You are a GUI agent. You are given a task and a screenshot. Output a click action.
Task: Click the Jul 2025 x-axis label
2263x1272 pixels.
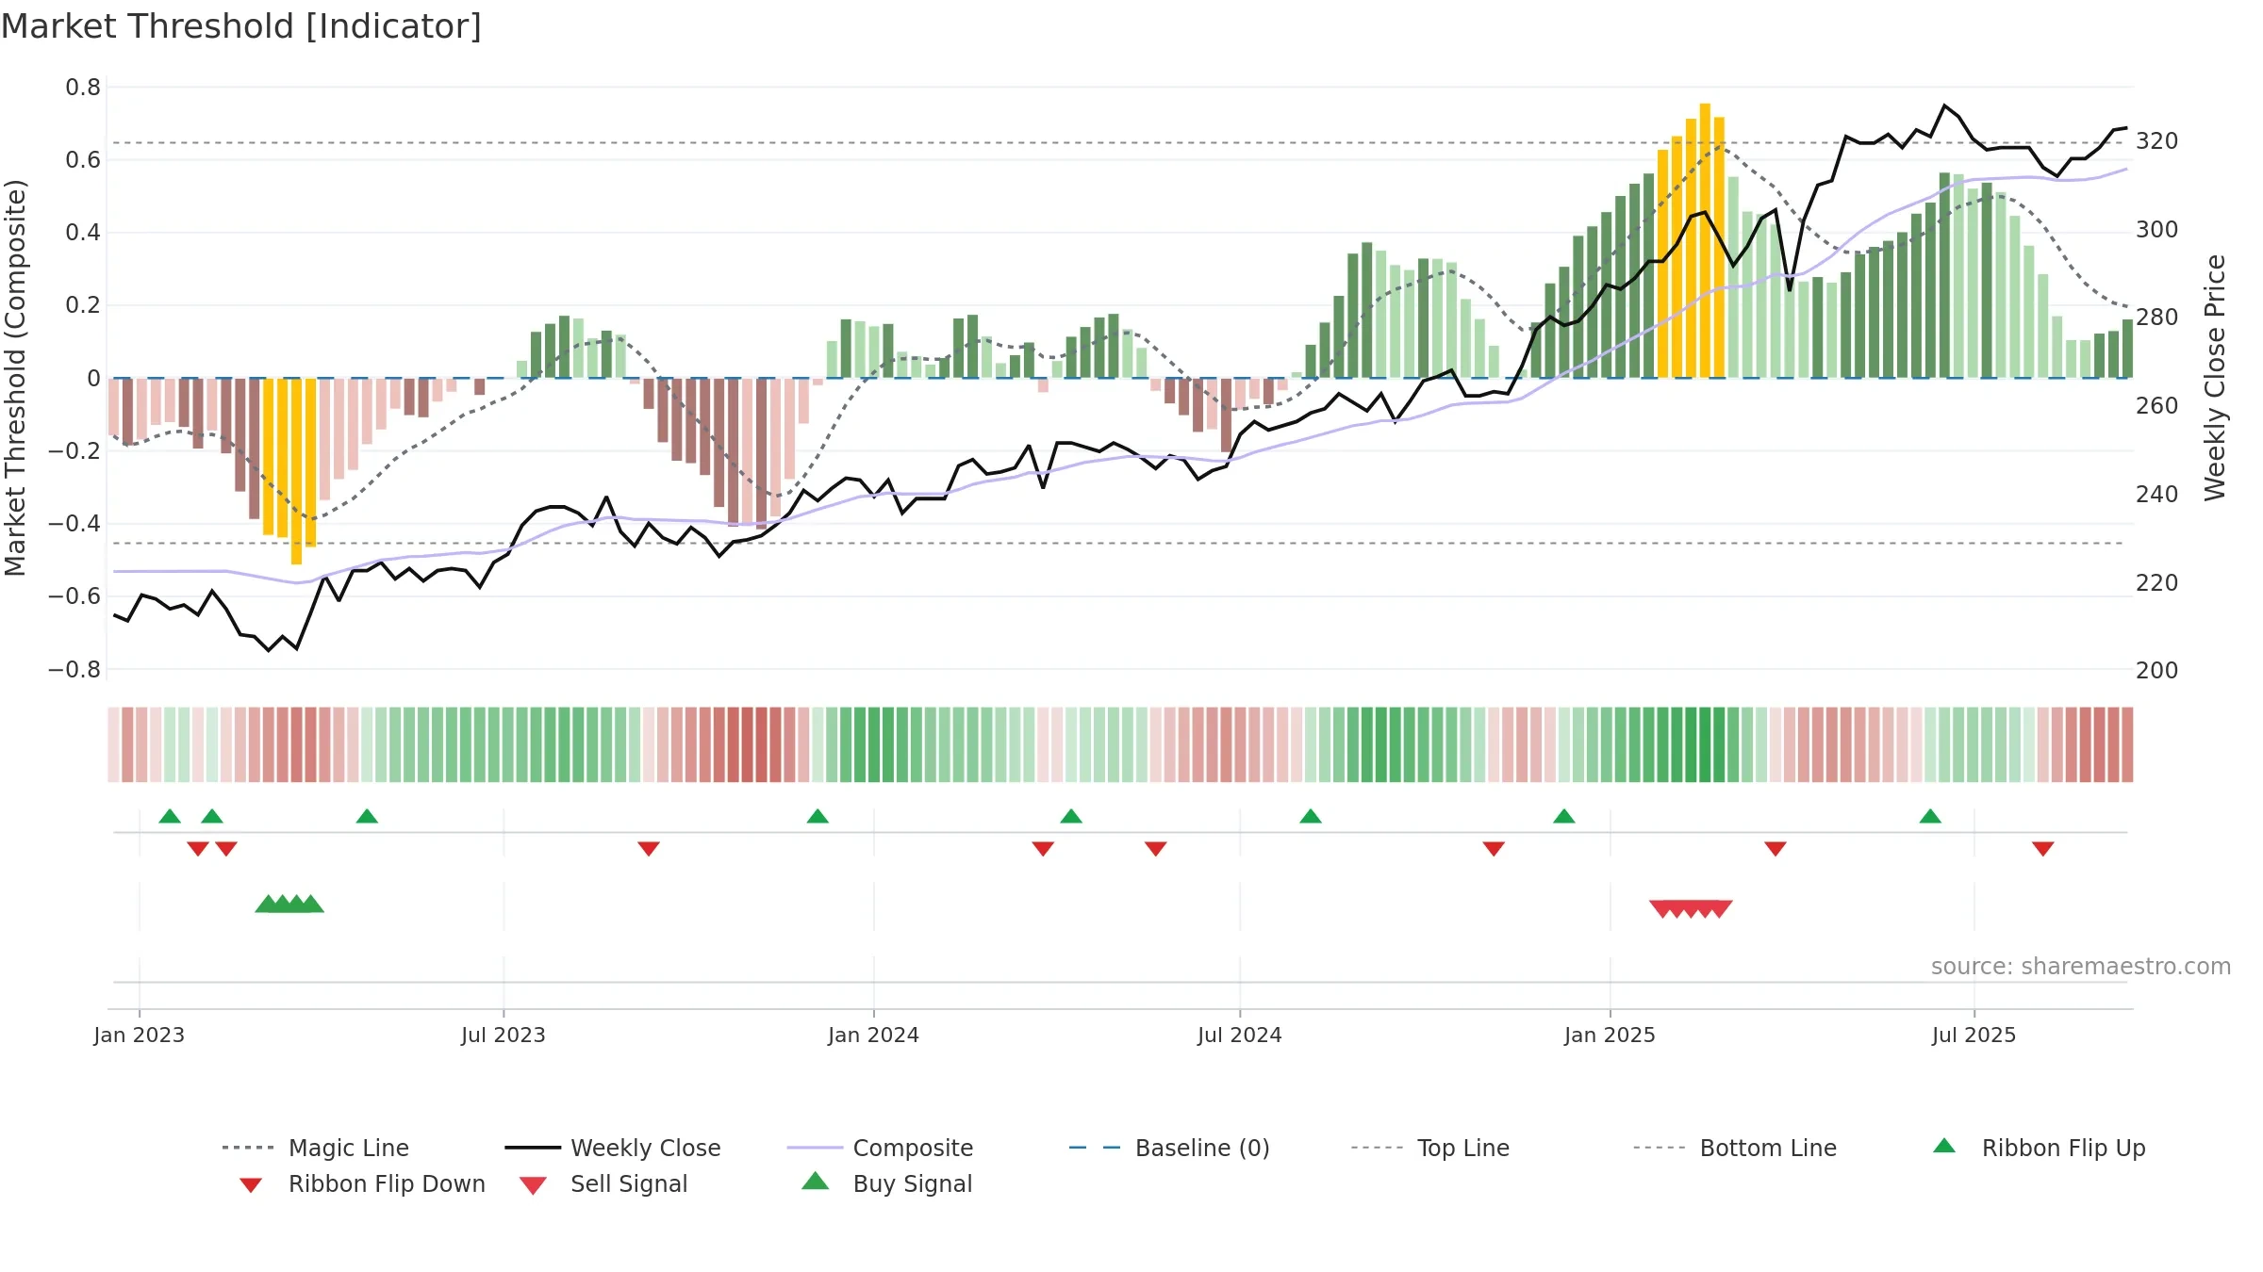(1974, 1035)
